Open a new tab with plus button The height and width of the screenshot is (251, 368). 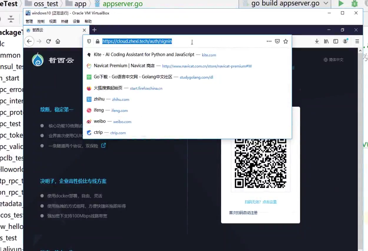click(x=94, y=30)
